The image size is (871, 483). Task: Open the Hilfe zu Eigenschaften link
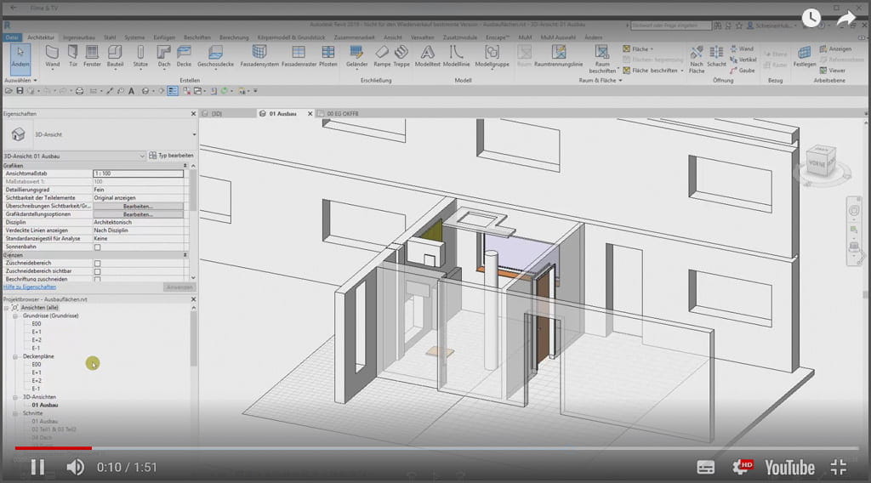coord(30,287)
